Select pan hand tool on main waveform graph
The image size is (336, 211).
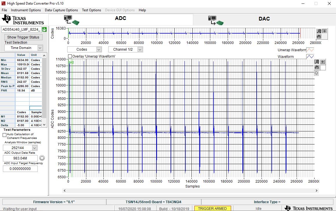point(317,67)
